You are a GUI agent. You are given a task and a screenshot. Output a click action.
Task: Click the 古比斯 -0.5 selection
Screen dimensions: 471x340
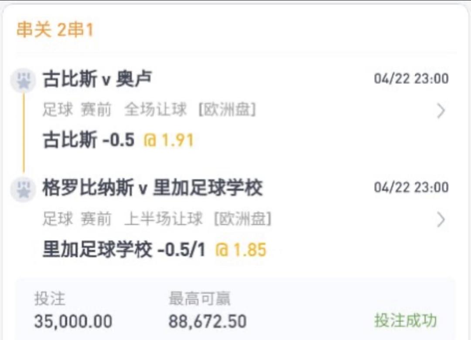(x=89, y=140)
